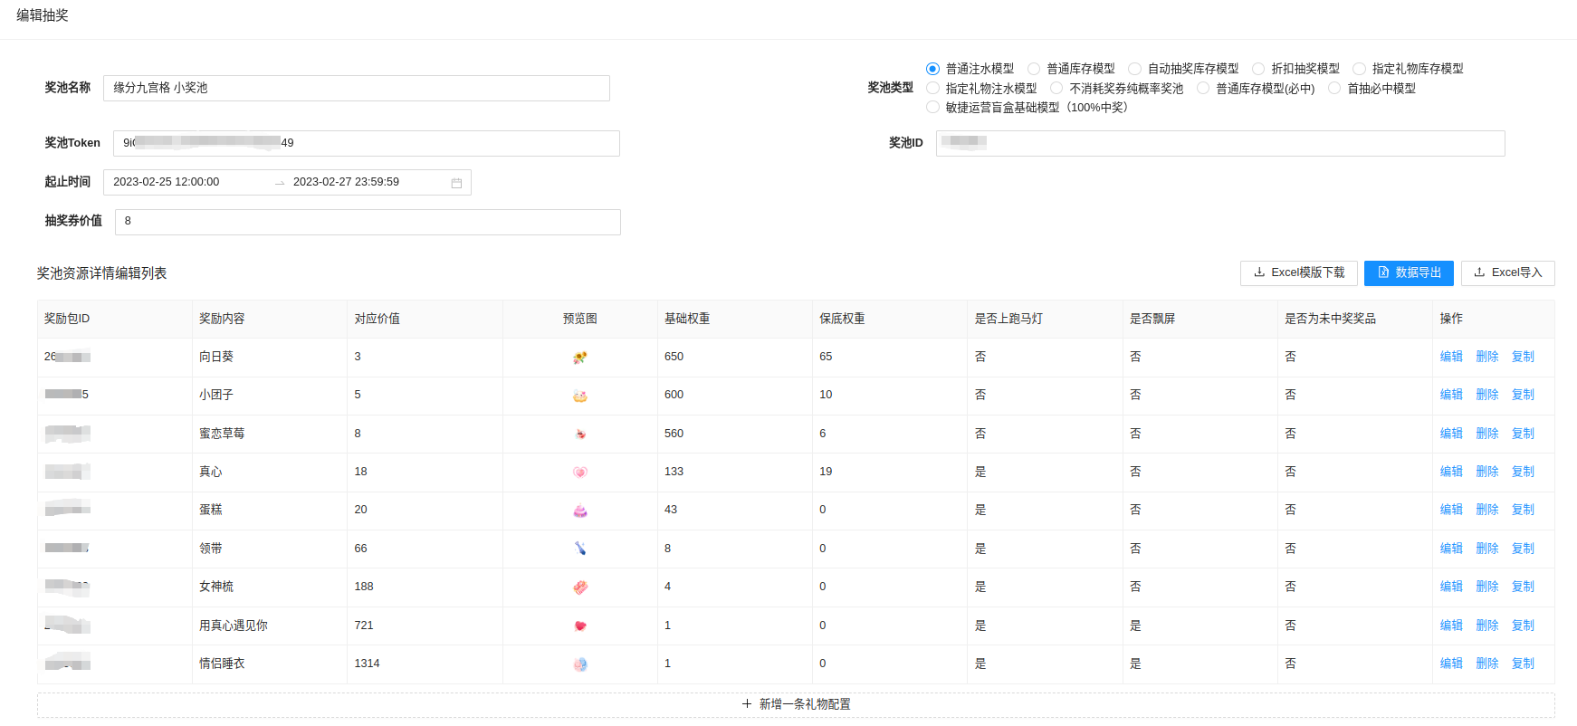This screenshot has height=726, width=1577.
Task: Click the 用真心遇见你 preview icon
Action: (x=580, y=626)
